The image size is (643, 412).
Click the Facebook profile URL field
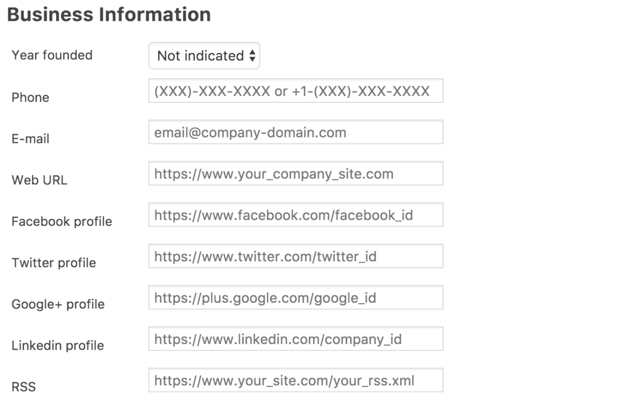(x=295, y=215)
